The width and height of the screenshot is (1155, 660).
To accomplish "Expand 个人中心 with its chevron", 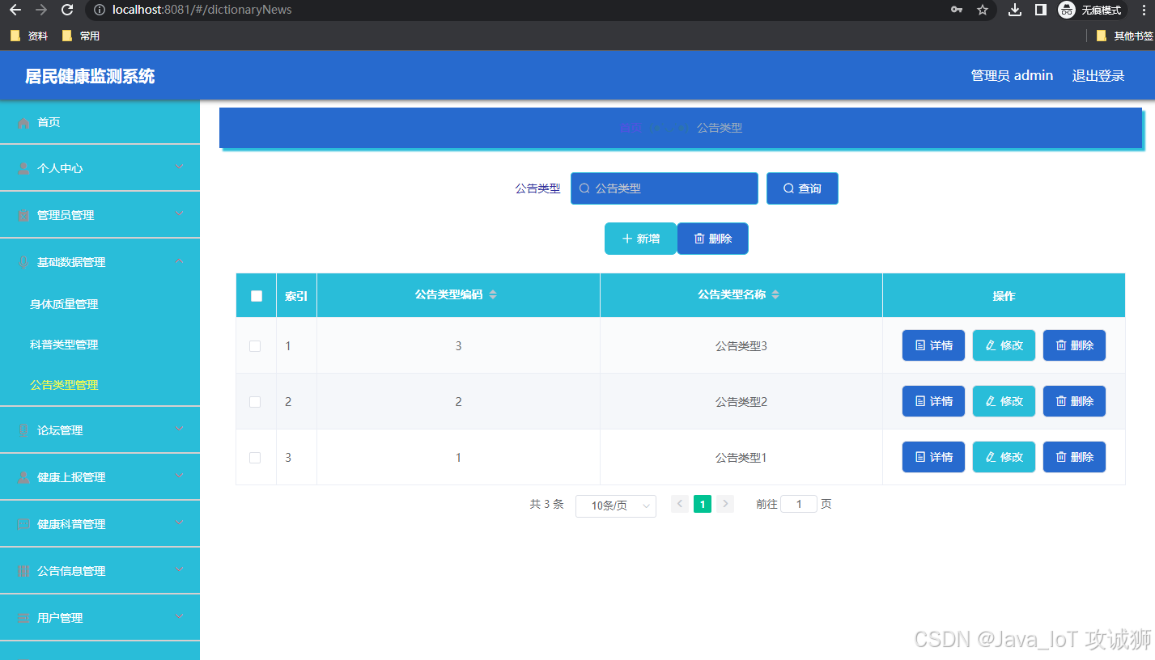I will pyautogui.click(x=180, y=167).
